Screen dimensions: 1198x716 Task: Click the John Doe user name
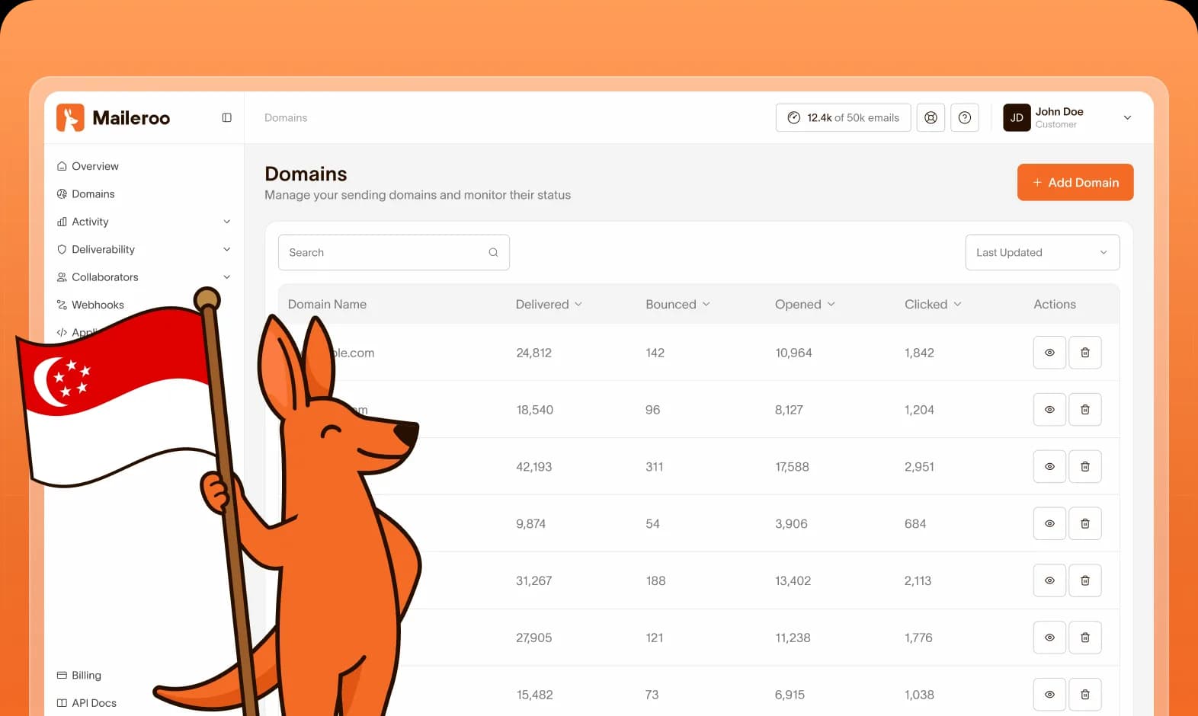1059,111
